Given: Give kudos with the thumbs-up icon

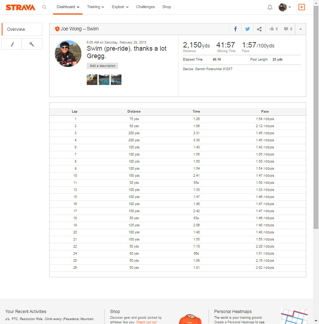Looking at the screenshot, I should 273,29.
